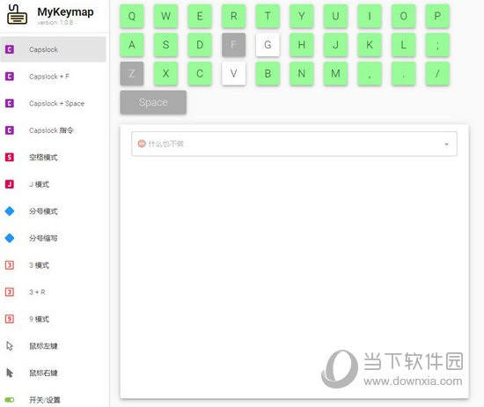This screenshot has width=484, height=407.
Task: Click the boxed 3 icon for 3 模式
Action: tap(10, 265)
